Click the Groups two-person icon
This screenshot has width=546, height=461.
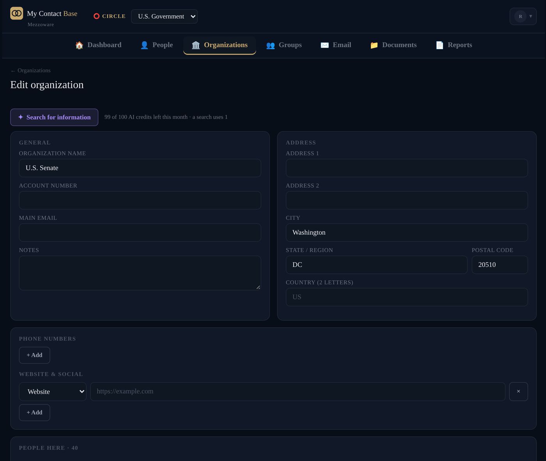pyautogui.click(x=270, y=45)
